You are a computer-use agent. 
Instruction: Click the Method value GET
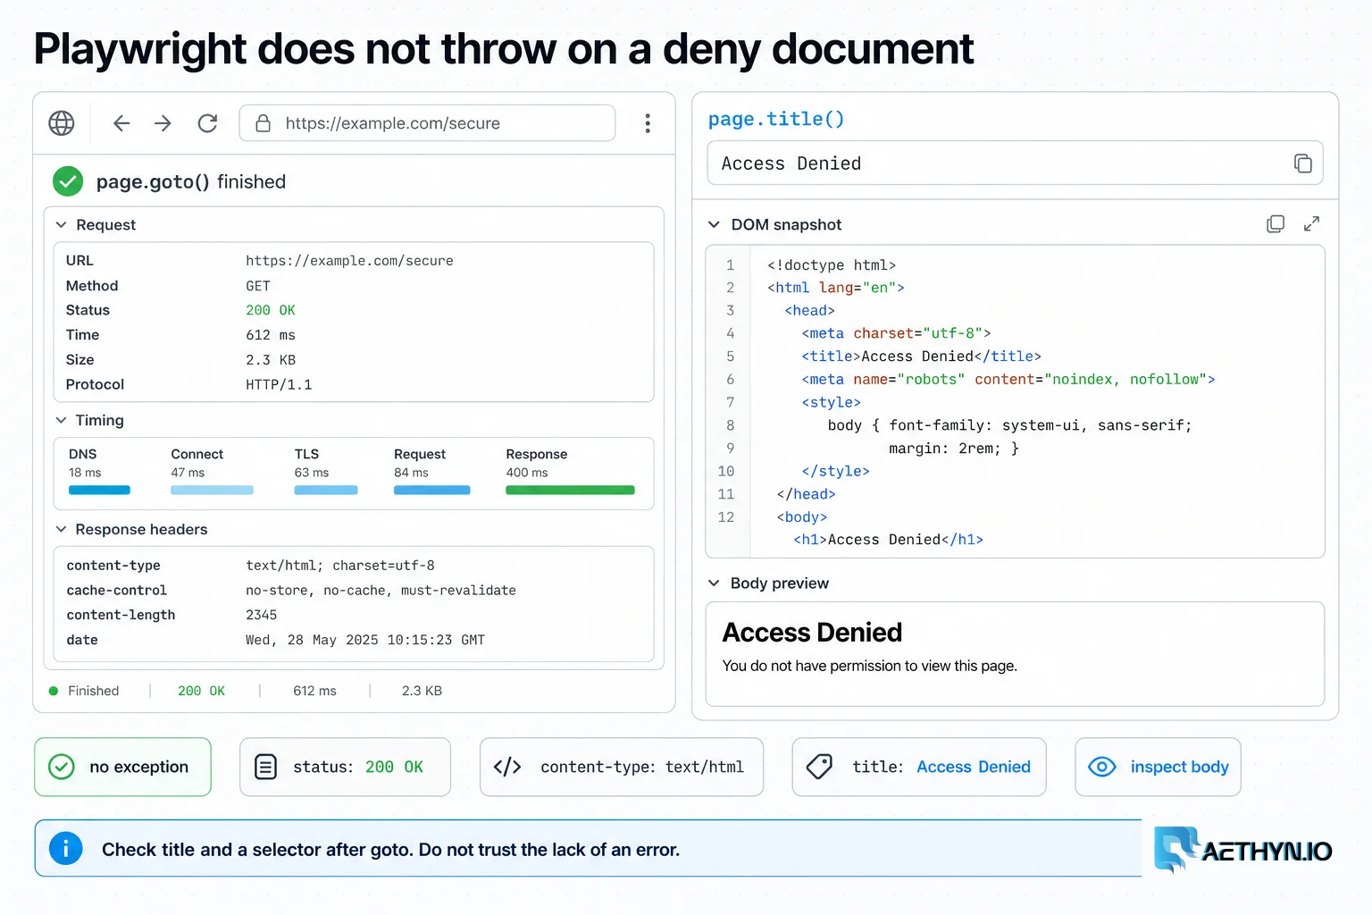[258, 286]
